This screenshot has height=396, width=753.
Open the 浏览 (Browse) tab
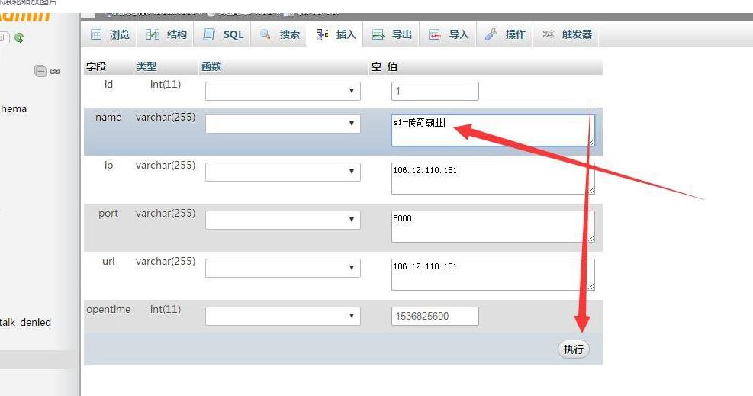tap(110, 34)
